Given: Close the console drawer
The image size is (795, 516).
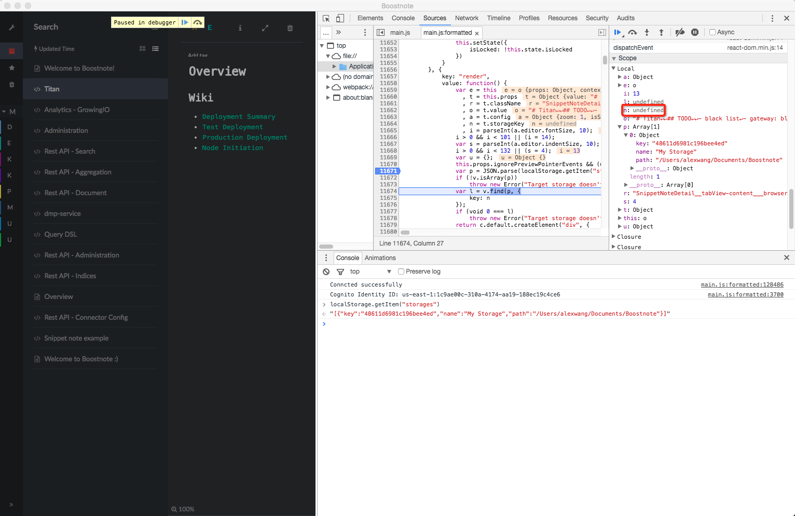Looking at the screenshot, I should 787,257.
